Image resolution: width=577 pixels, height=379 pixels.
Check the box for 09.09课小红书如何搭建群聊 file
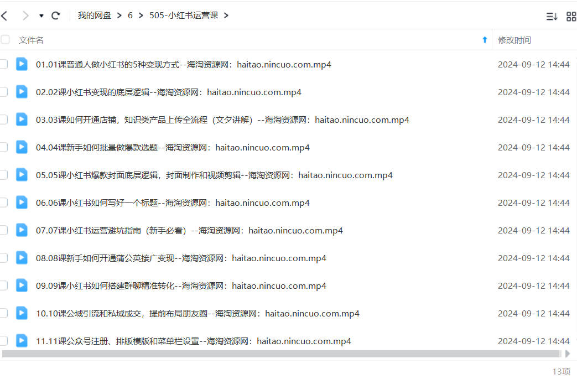click(3, 285)
